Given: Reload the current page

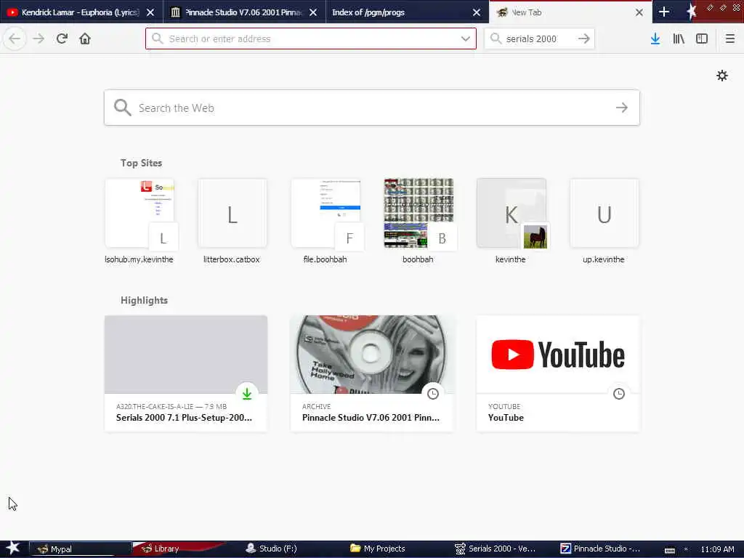Looking at the screenshot, I should point(62,39).
